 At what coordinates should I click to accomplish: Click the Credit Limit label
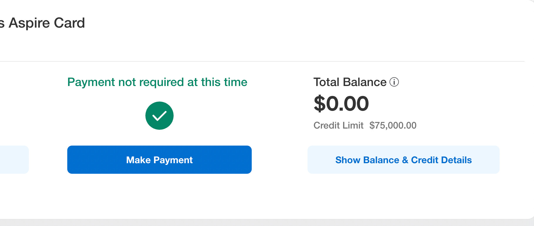pyautogui.click(x=338, y=126)
